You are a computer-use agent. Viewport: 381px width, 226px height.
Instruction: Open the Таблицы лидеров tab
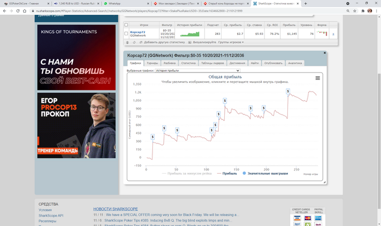[x=213, y=63]
